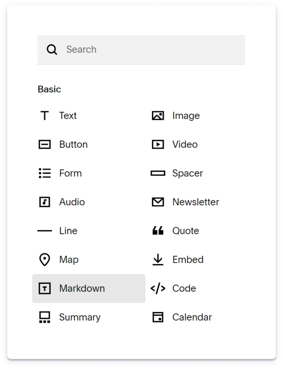Select the Code block brackets icon
Screen dimensions: 283x368
158,289
